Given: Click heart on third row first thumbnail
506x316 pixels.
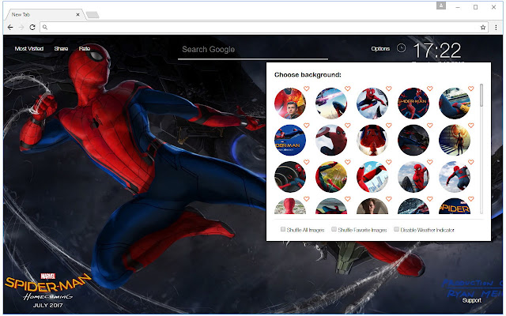Looking at the screenshot, I should [x=306, y=162].
